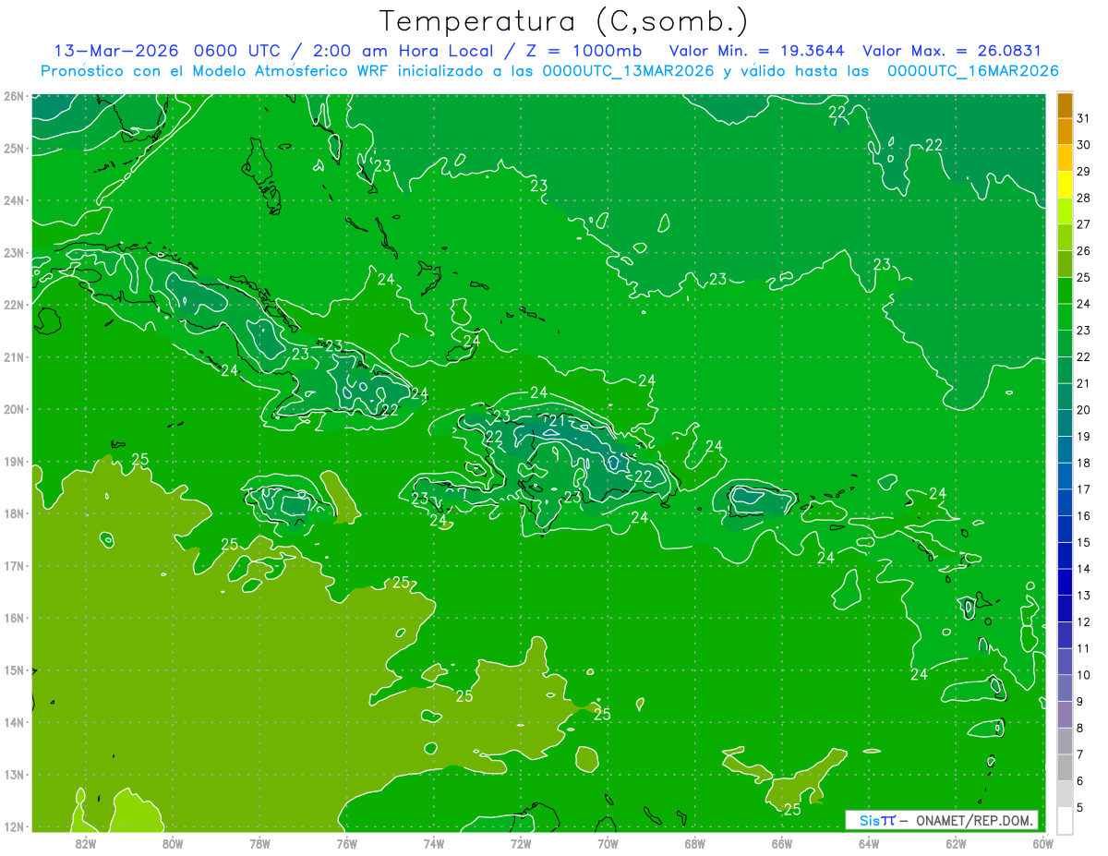Click the '15N' latitude axis label
This screenshot has height=856, width=1108.
click(14, 670)
